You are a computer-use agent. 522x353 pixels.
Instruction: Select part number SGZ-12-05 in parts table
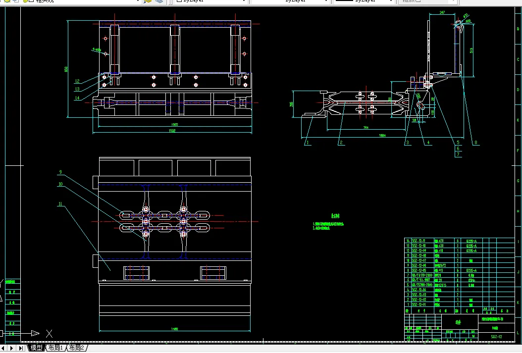click(418, 270)
